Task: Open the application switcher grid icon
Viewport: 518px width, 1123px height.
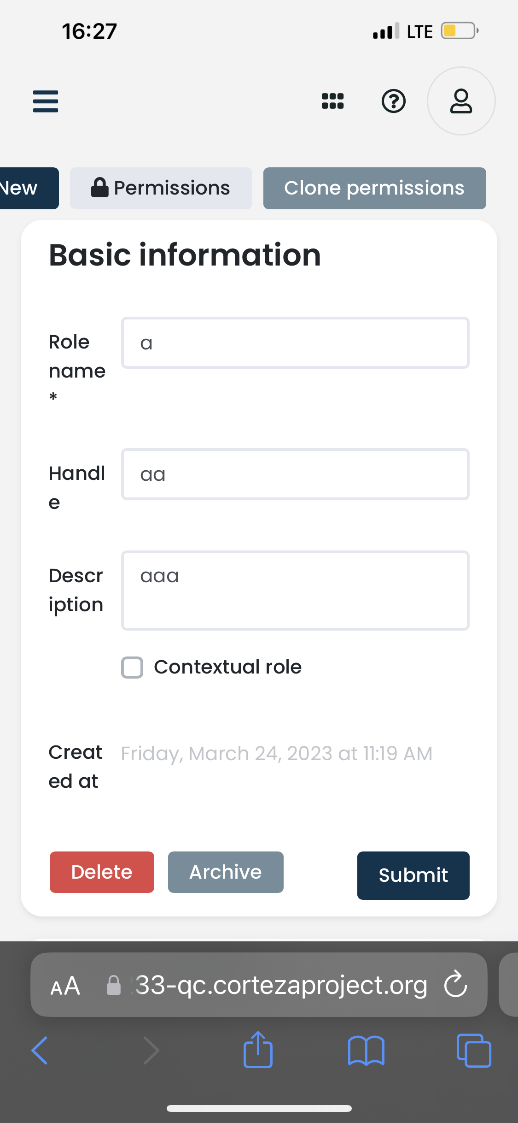Action: pos(332,101)
